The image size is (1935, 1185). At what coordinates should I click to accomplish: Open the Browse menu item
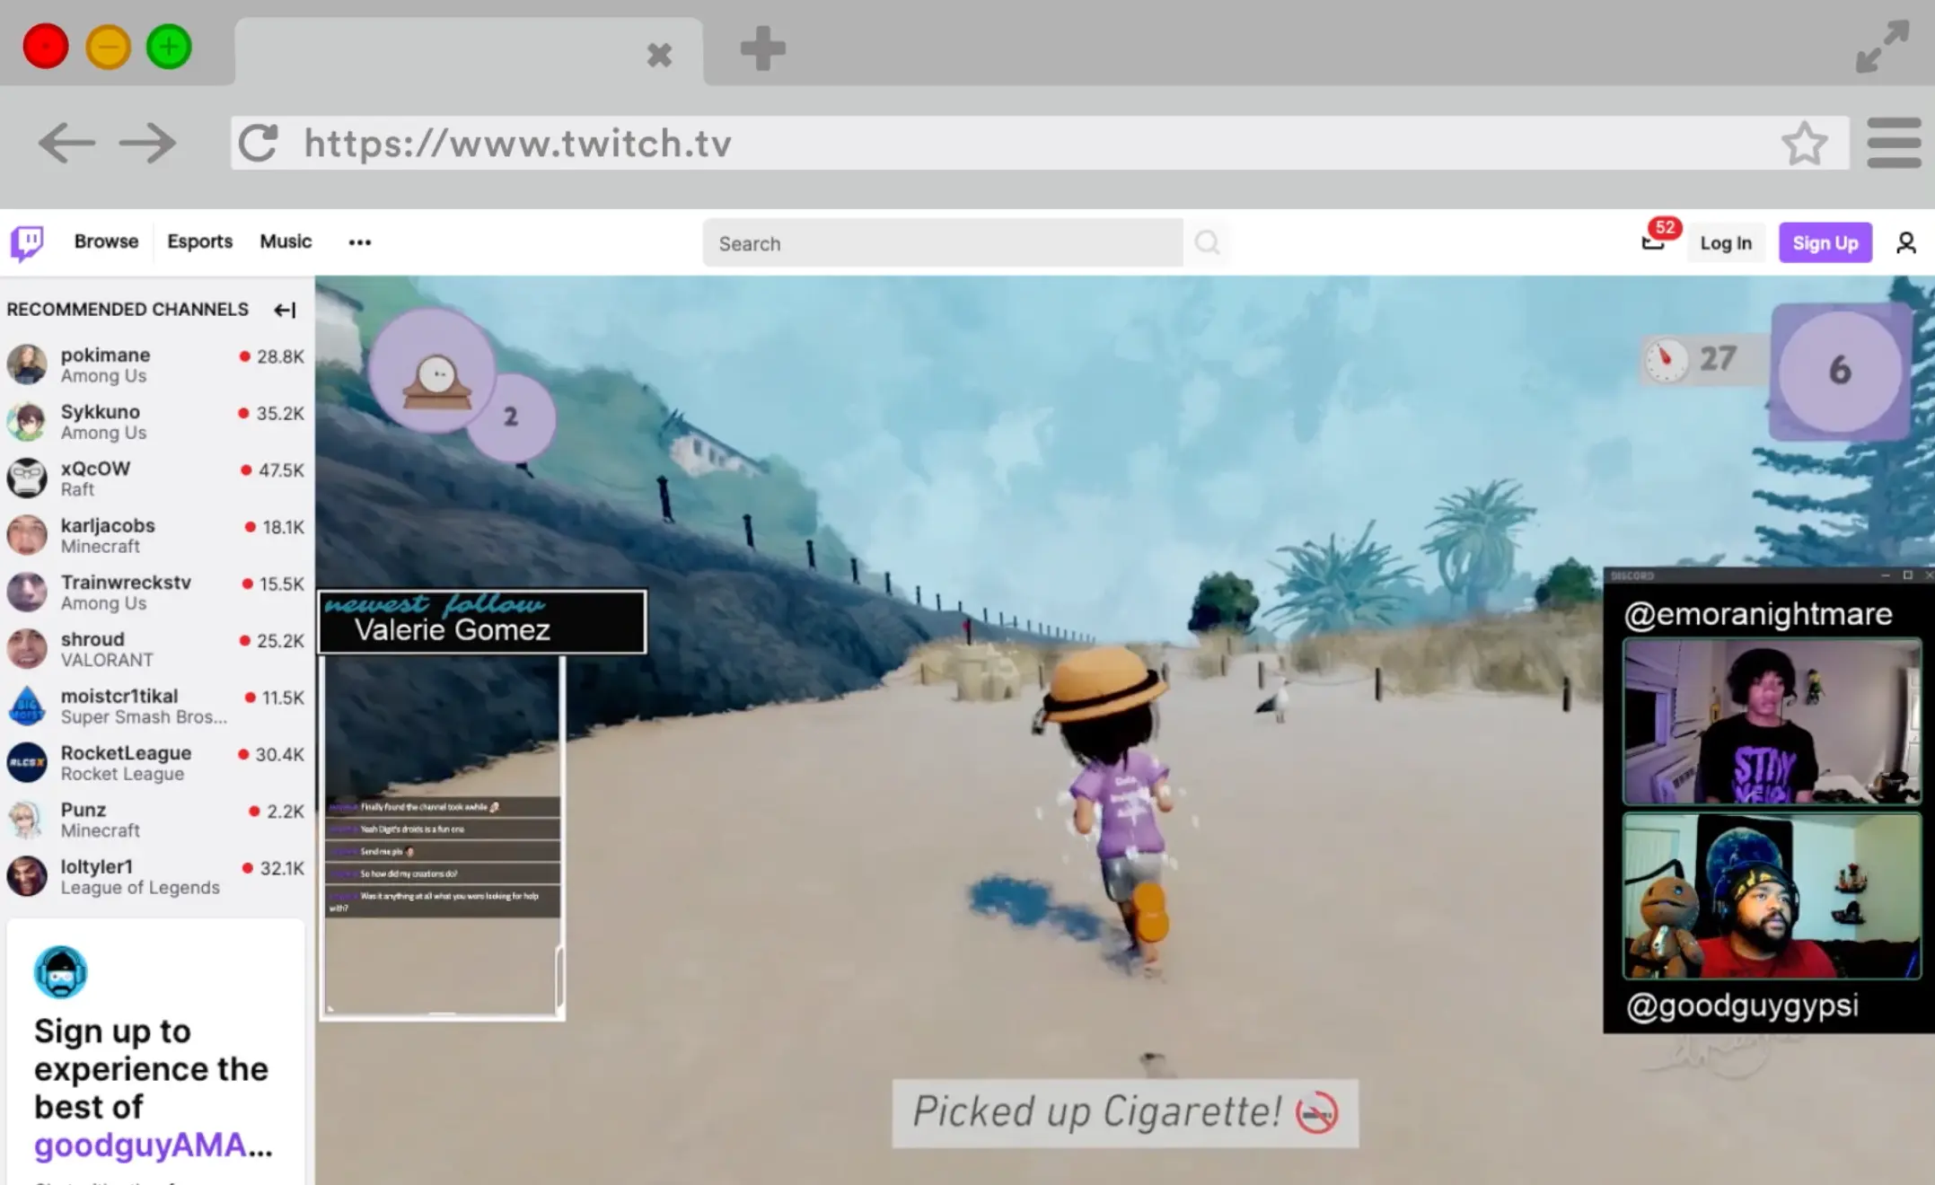[106, 241]
